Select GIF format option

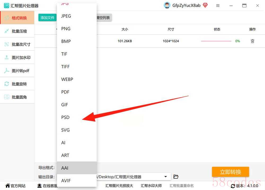(x=77, y=105)
